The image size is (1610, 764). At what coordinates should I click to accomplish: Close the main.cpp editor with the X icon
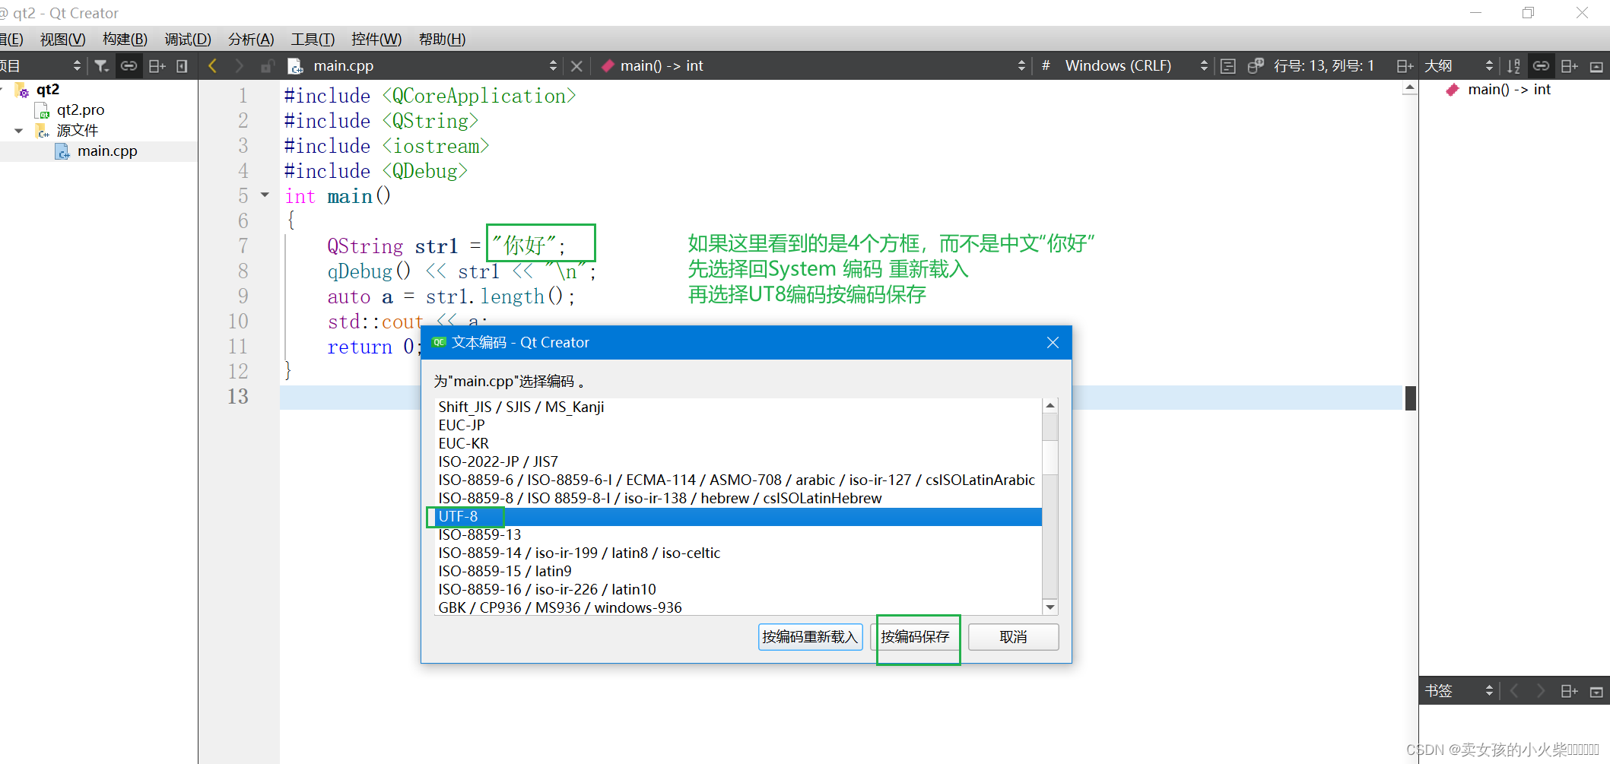[x=576, y=65]
